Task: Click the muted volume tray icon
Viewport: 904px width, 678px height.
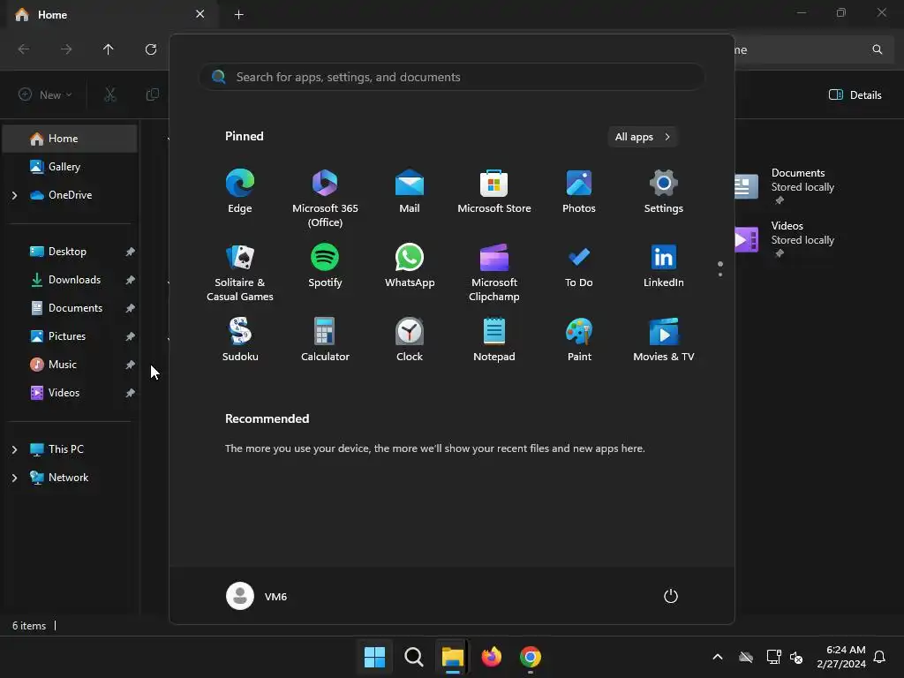Action: pyautogui.click(x=796, y=657)
